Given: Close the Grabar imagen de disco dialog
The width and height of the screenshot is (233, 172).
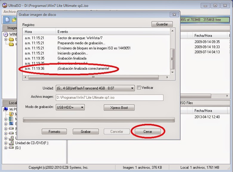Looking at the screenshot, I should (174, 15).
